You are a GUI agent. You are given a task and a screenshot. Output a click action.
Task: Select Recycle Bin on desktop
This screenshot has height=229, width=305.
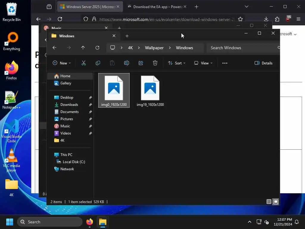[12, 12]
